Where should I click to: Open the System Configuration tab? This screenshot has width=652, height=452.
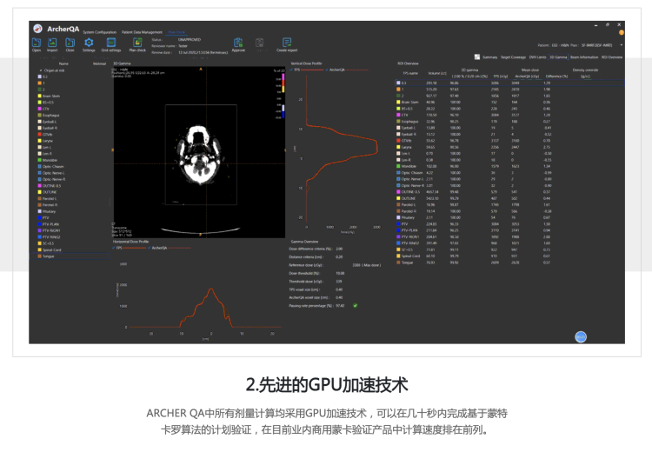99,32
